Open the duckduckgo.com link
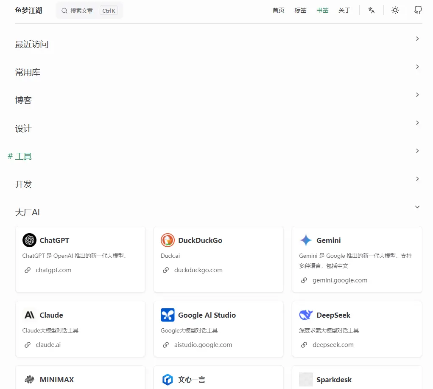Viewport: 433px width, 389px height. point(198,270)
